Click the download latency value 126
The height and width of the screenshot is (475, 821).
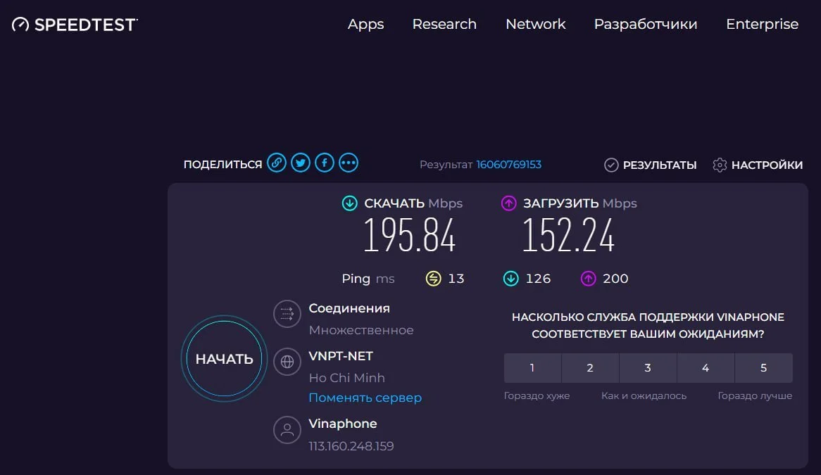[538, 278]
